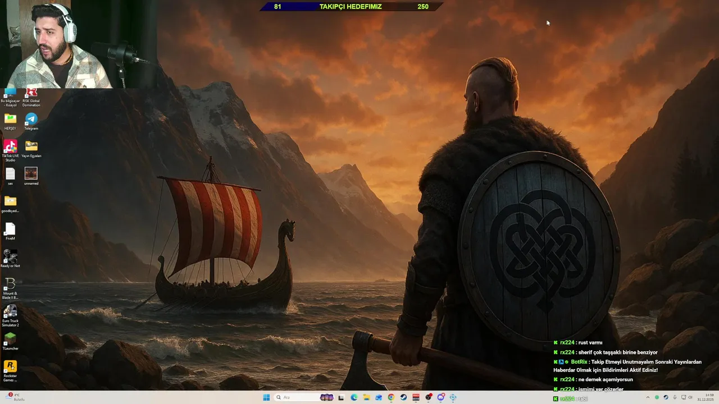Open Telegram desktop shortcut
Screen dimensions: 719x404
pos(31,121)
